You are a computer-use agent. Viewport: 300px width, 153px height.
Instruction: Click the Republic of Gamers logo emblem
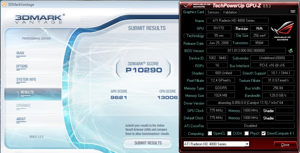[282, 31]
